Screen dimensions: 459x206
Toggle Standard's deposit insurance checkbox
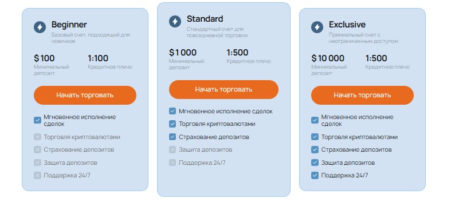coord(172,137)
